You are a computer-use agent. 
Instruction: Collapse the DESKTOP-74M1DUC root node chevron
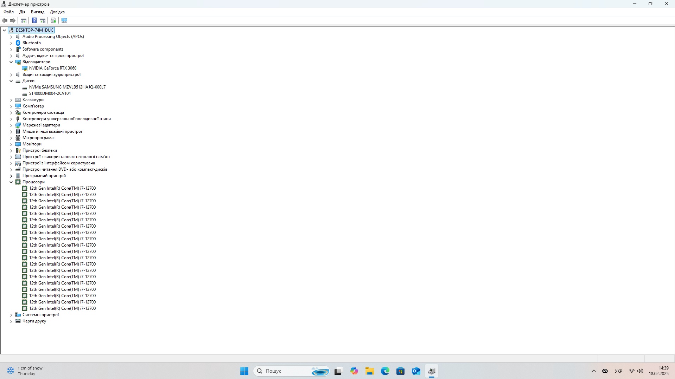click(5, 30)
